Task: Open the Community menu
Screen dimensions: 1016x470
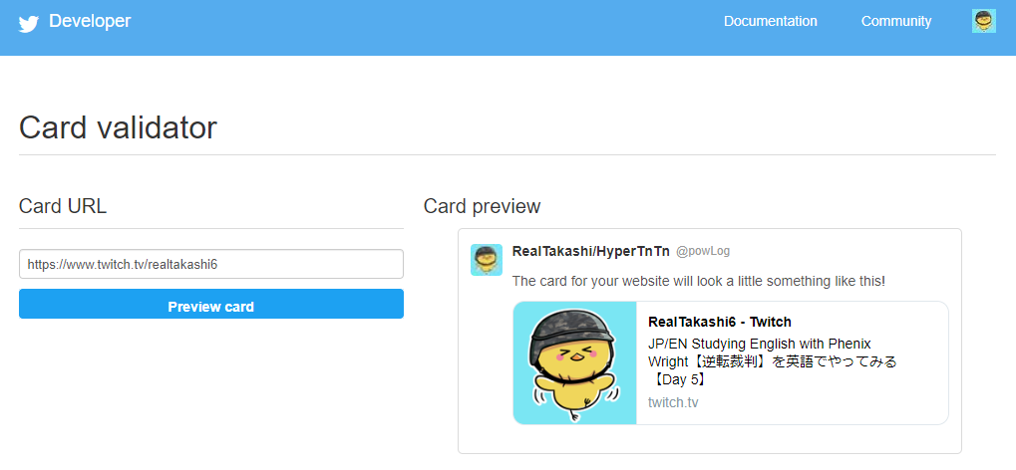Action: [x=896, y=21]
